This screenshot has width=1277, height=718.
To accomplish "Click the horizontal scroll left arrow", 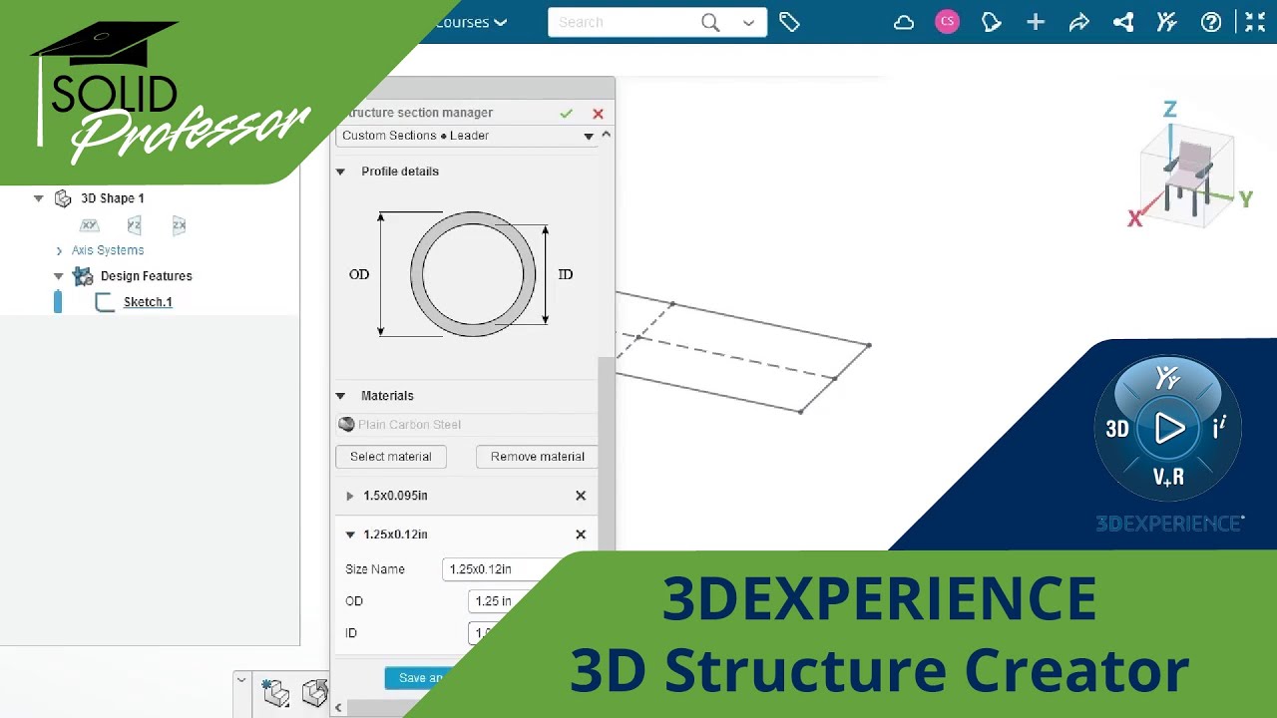I will (338, 707).
